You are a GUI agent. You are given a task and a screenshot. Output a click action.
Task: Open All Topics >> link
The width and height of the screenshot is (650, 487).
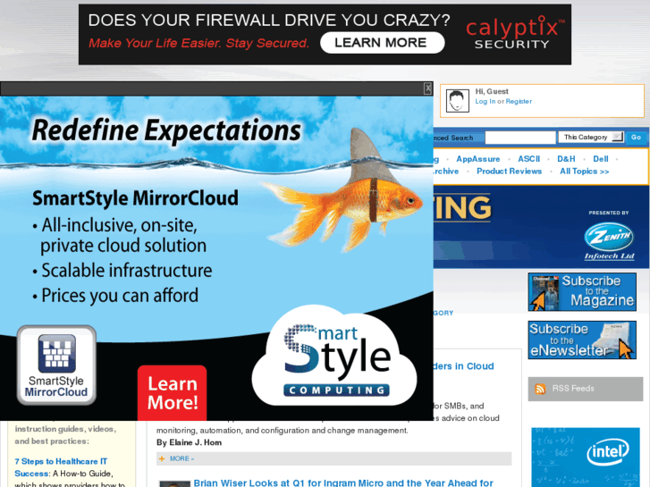585,172
